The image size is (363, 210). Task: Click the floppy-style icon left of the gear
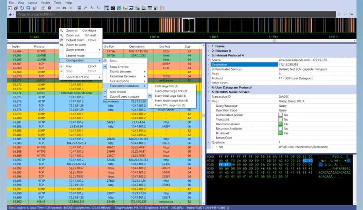[43, 8]
